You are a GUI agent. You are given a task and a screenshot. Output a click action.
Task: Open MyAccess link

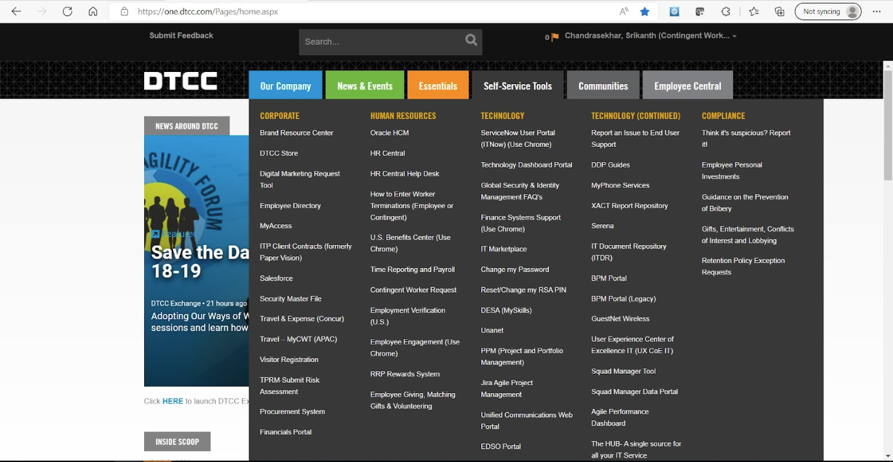click(x=275, y=226)
